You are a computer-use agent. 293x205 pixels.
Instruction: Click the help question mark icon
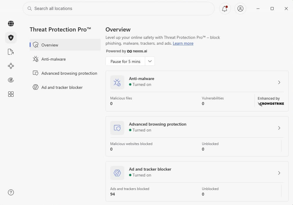tap(11, 192)
